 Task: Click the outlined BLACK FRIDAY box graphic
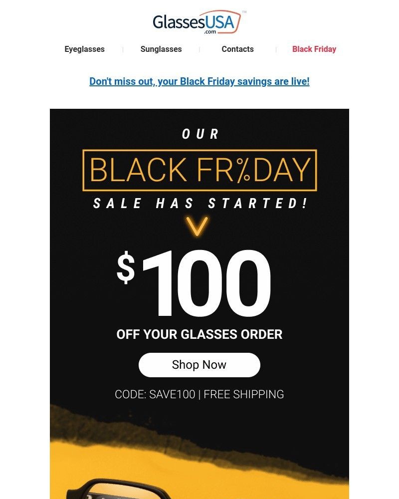click(x=199, y=171)
